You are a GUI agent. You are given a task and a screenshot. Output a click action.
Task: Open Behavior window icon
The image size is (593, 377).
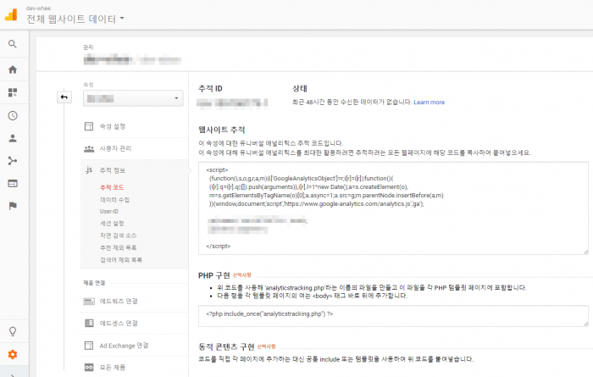[13, 183]
